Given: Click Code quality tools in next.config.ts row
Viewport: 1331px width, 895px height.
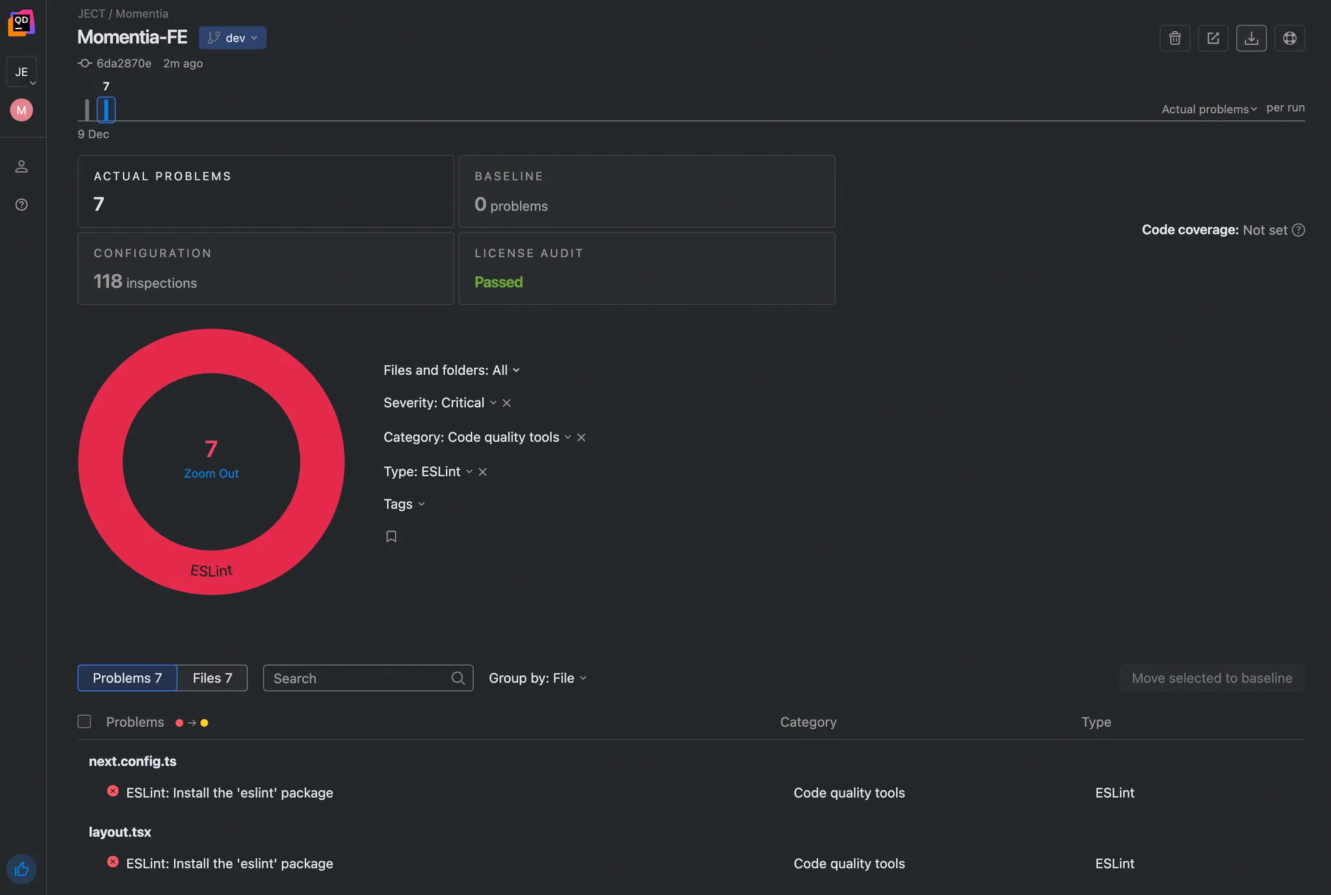Looking at the screenshot, I should click(x=849, y=793).
